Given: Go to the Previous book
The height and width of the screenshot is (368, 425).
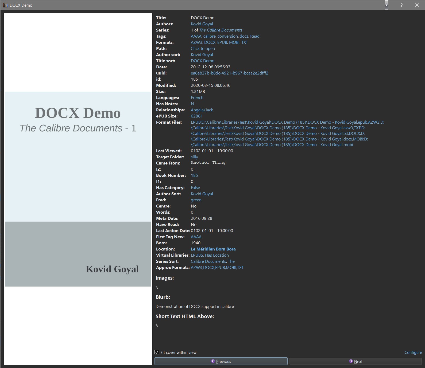Looking at the screenshot, I should [x=221, y=361].
